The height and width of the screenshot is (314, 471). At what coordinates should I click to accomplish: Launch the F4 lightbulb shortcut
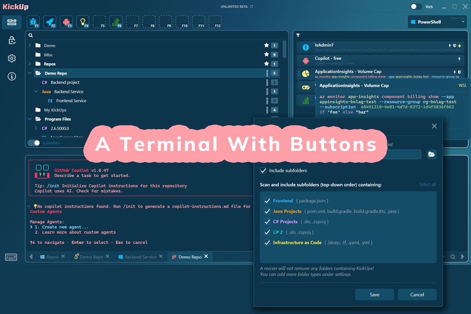click(x=83, y=22)
